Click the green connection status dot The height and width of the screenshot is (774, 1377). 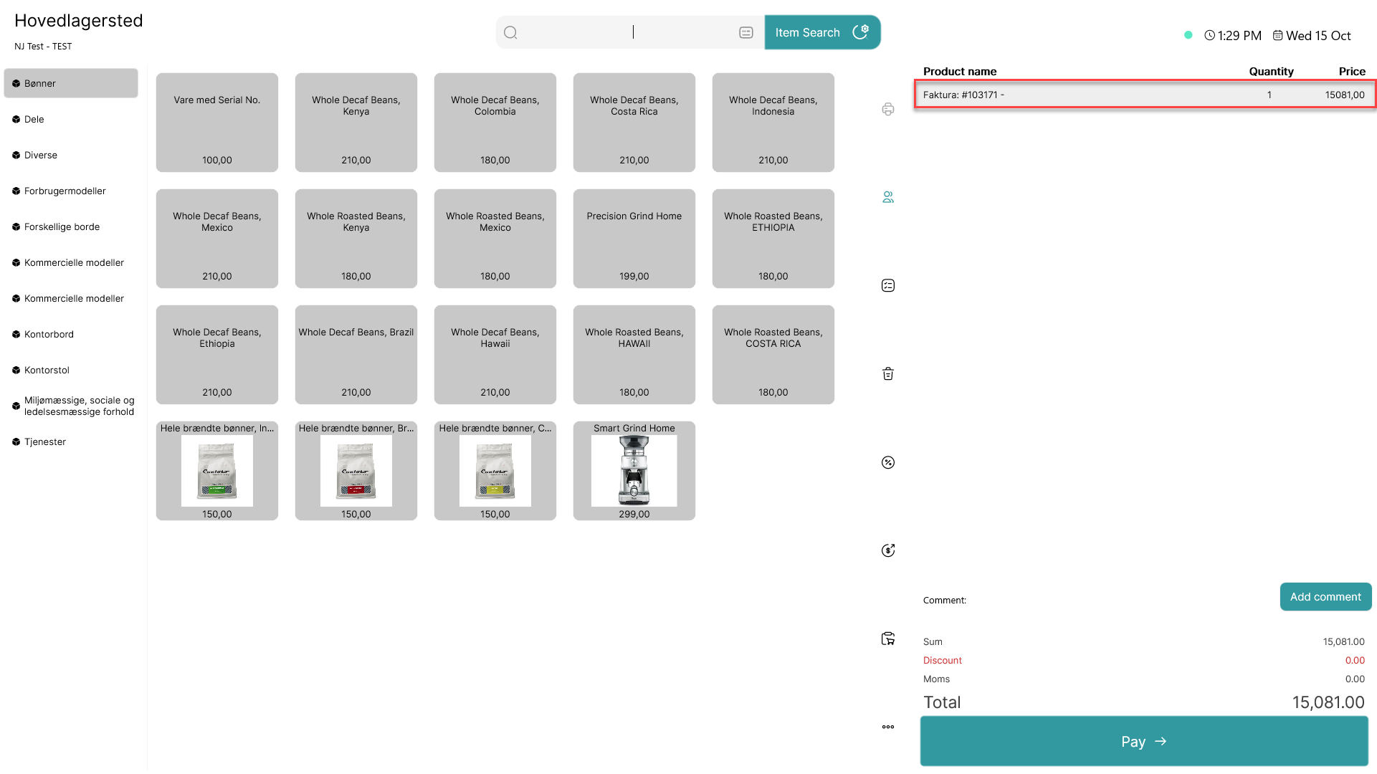pyautogui.click(x=1188, y=34)
